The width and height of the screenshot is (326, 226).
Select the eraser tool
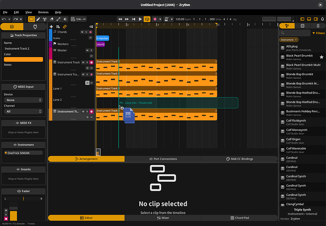52,19
